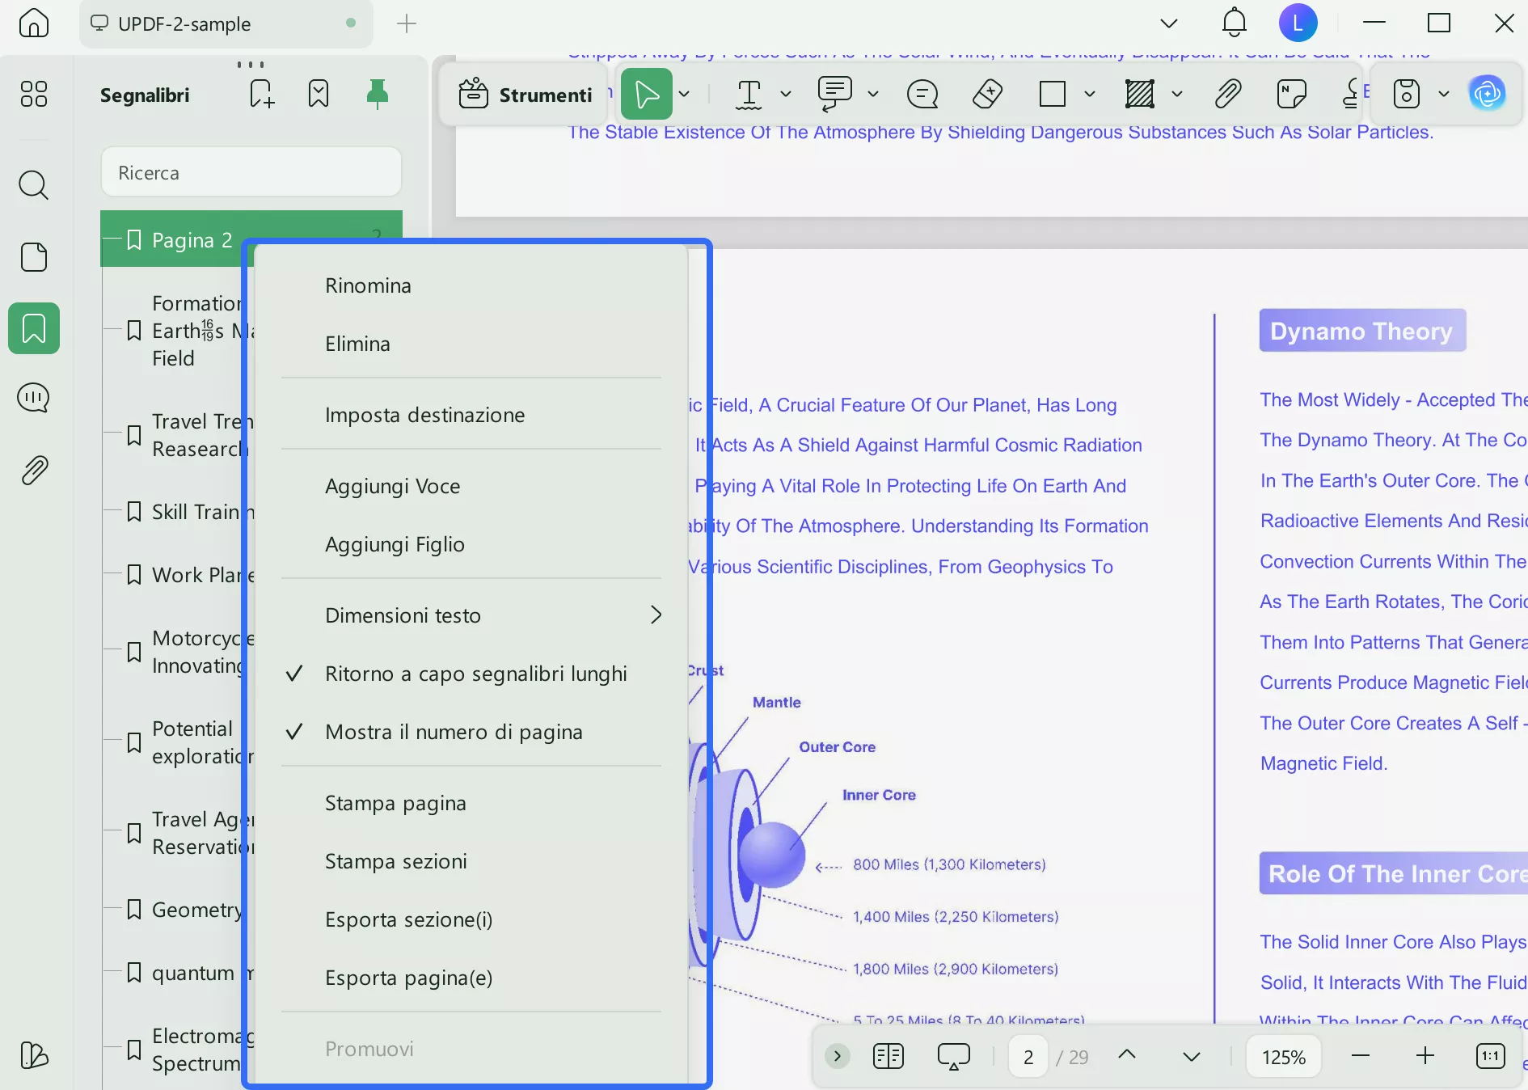Screen dimensions: 1528x1090
Task: Open the UPDF AI assistant icon
Action: click(x=1487, y=95)
